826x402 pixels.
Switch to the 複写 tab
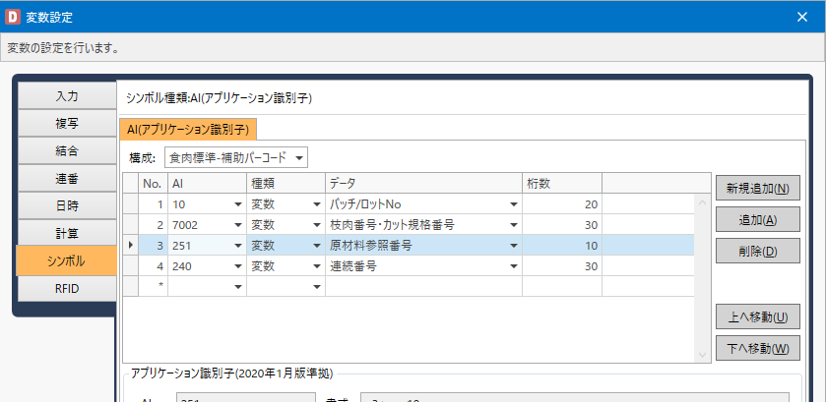click(x=67, y=124)
